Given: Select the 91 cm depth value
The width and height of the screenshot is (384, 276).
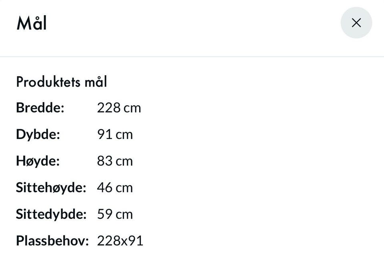Looking at the screenshot, I should [115, 135].
